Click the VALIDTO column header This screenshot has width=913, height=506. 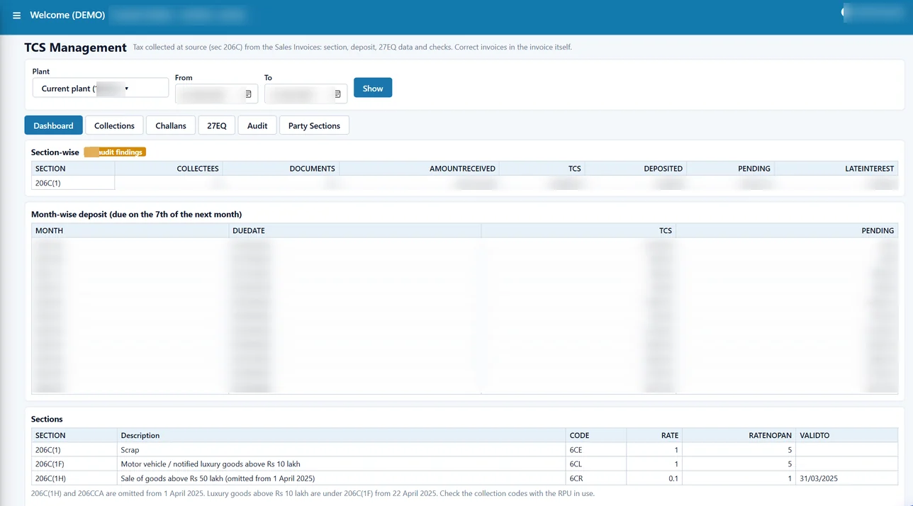(x=846, y=435)
